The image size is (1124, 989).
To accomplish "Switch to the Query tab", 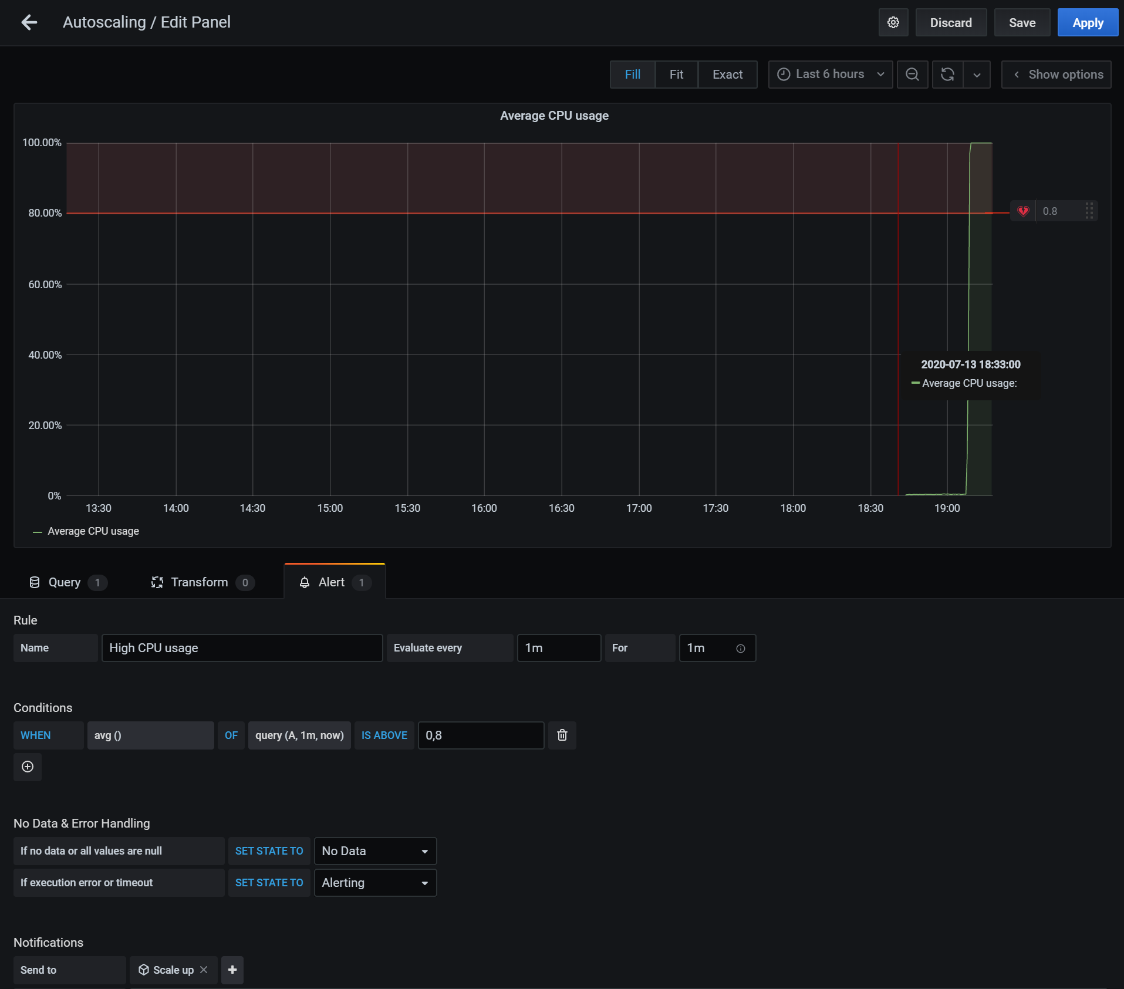I will coord(65,582).
